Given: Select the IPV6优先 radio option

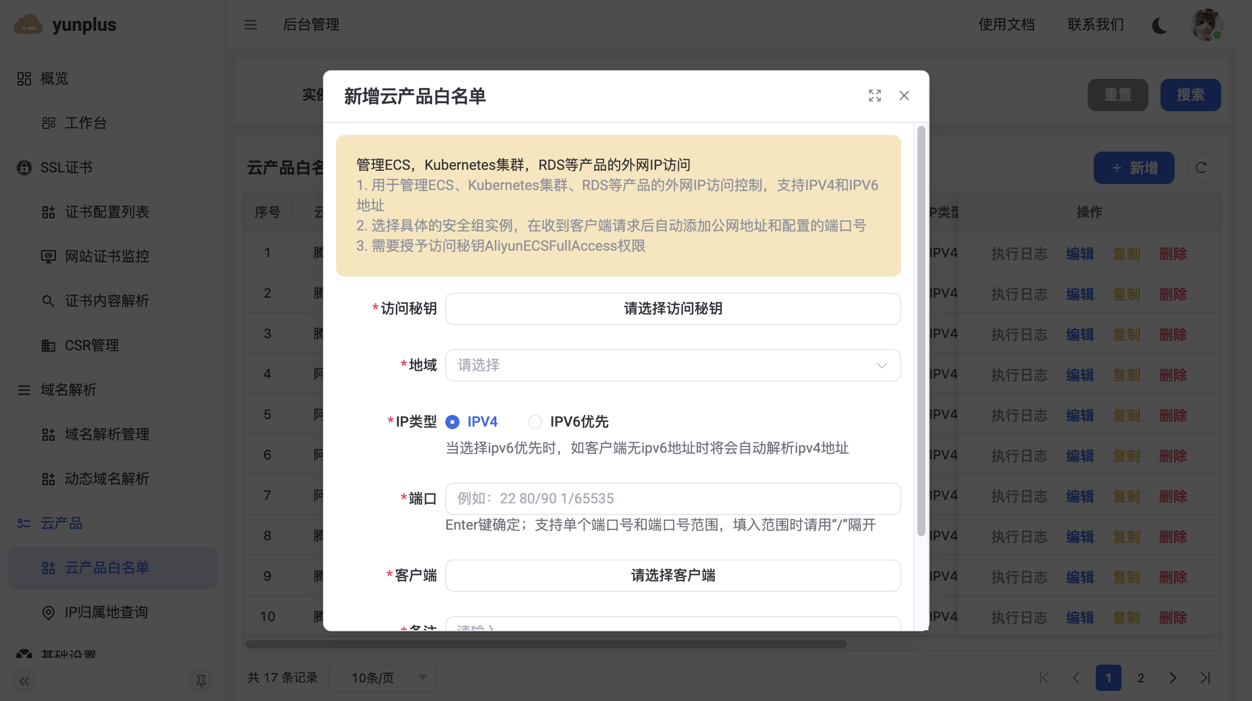Looking at the screenshot, I should (x=535, y=422).
